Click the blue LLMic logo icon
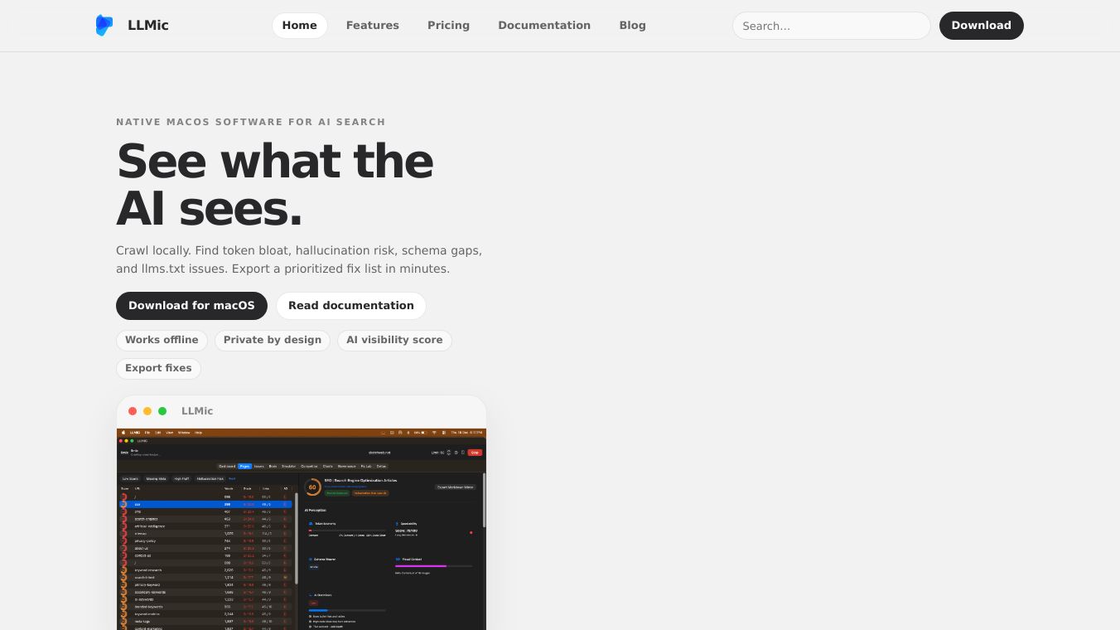The width and height of the screenshot is (1120, 630). pyautogui.click(x=104, y=26)
